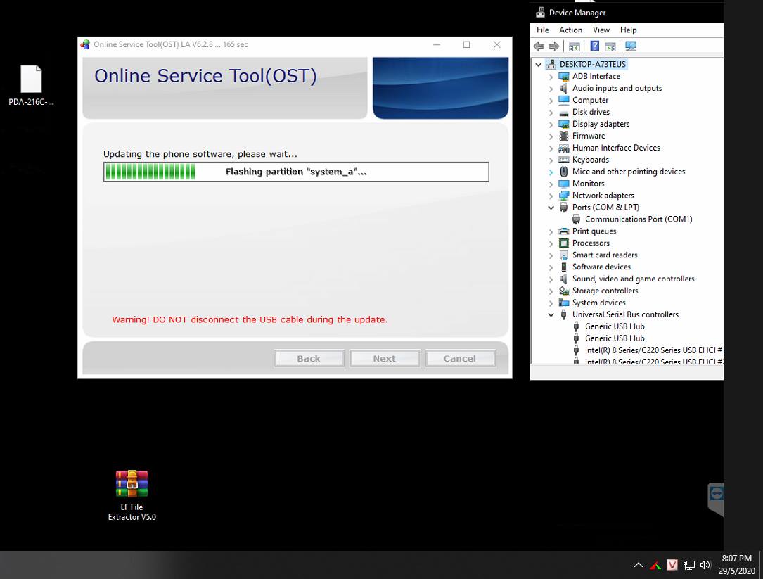The image size is (763, 579).
Task: Go back in Device Manager toolbar
Action: [539, 46]
